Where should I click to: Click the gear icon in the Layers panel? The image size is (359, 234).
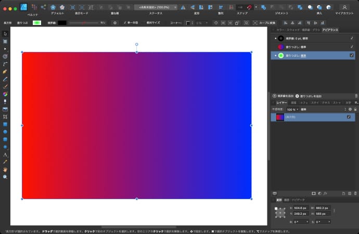point(350,109)
